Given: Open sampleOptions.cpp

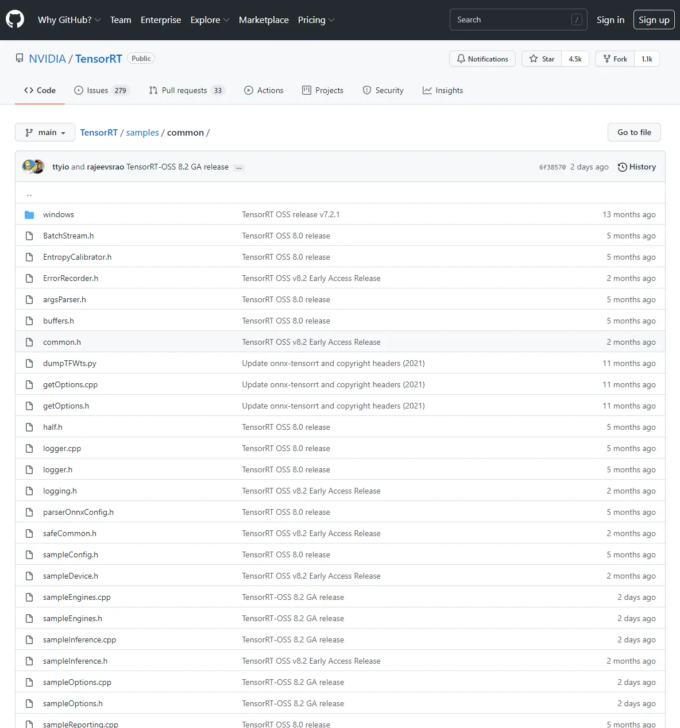Looking at the screenshot, I should 77,682.
